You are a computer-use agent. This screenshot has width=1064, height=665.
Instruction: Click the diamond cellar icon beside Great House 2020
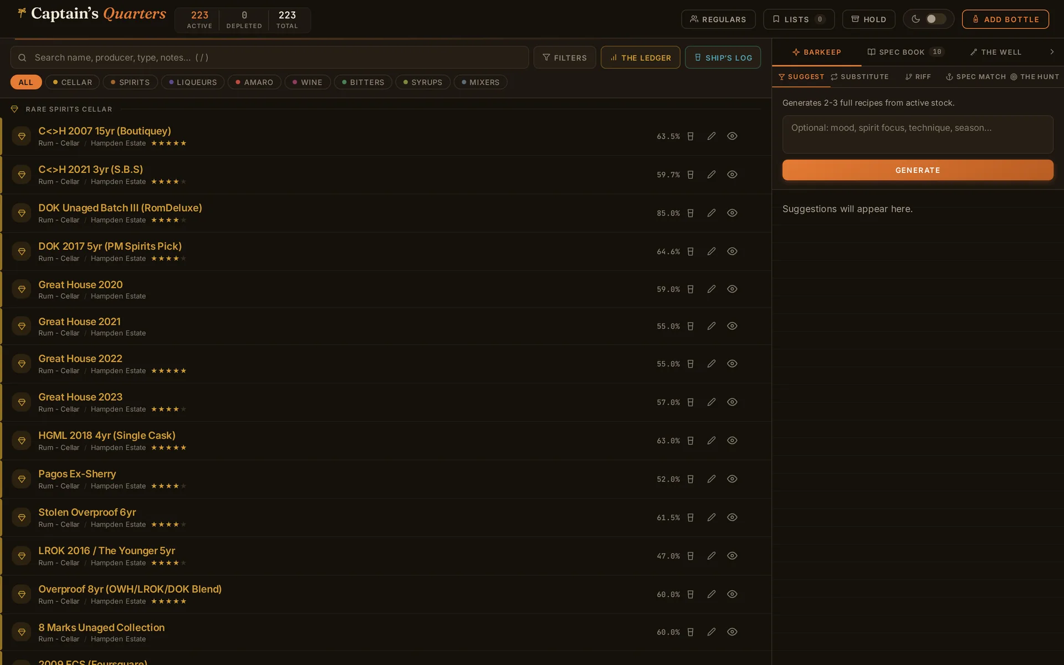tap(22, 289)
